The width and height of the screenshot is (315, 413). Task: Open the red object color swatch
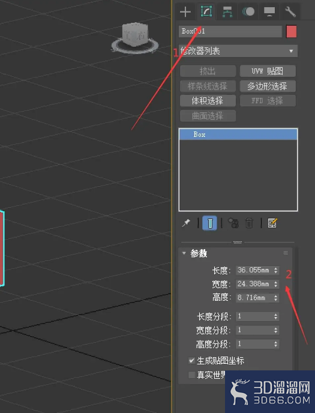click(x=292, y=32)
